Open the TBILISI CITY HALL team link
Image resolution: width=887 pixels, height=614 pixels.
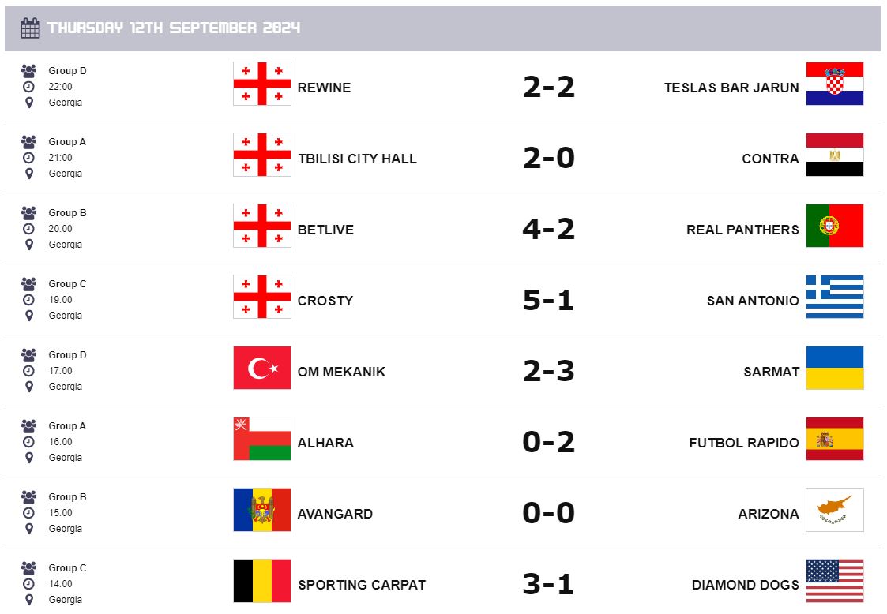tap(357, 159)
